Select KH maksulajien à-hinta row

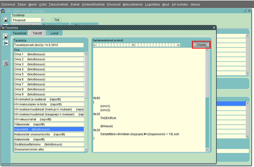click(49, 104)
